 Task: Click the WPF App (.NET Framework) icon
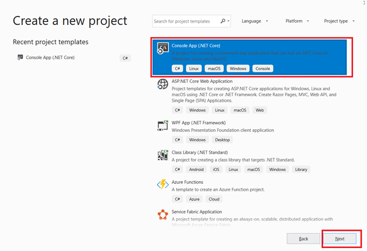coord(163,125)
